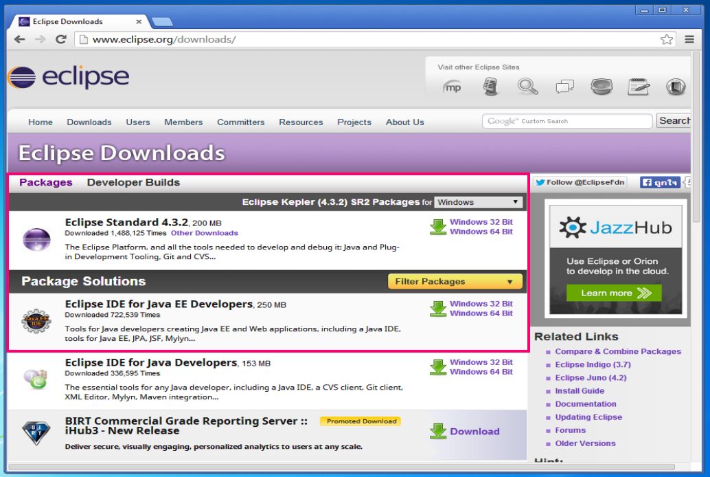Open the Eclipse Standard 4.3.2 title link
This screenshot has width=710, height=477.
[x=126, y=222]
